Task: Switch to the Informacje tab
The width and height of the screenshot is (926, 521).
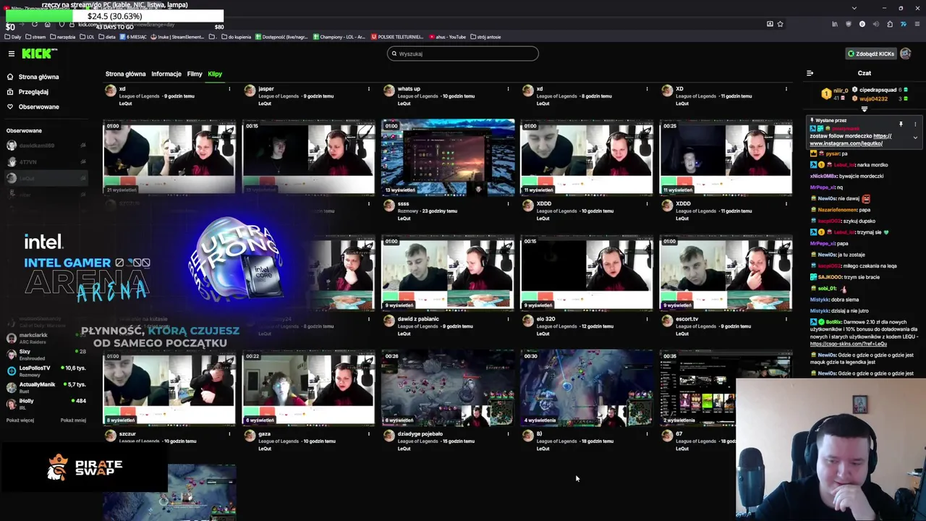Action: point(166,74)
